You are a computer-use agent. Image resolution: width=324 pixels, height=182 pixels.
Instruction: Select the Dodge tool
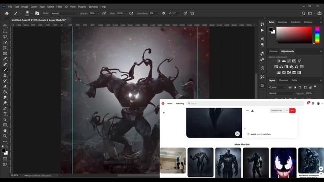point(5,103)
